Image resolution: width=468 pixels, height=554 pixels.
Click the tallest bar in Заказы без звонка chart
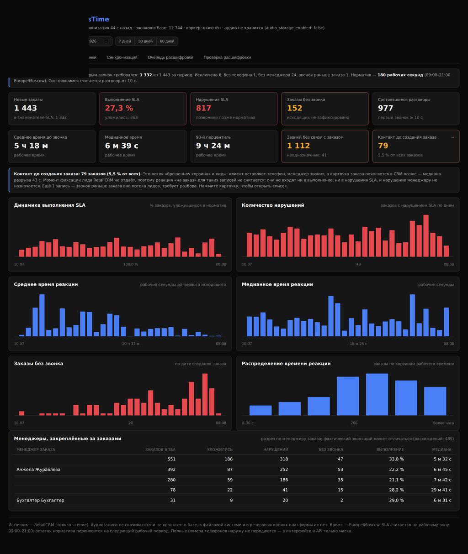(x=205, y=394)
